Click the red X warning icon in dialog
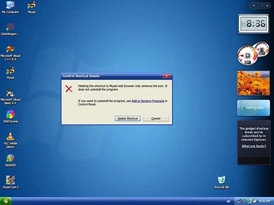The width and height of the screenshot is (274, 205). tap(69, 89)
